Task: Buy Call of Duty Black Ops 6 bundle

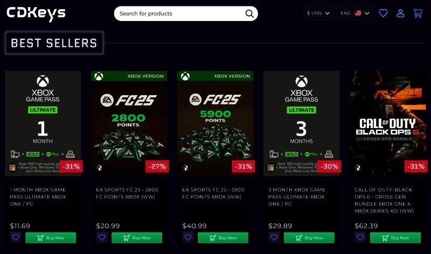Action: pyautogui.click(x=395, y=237)
